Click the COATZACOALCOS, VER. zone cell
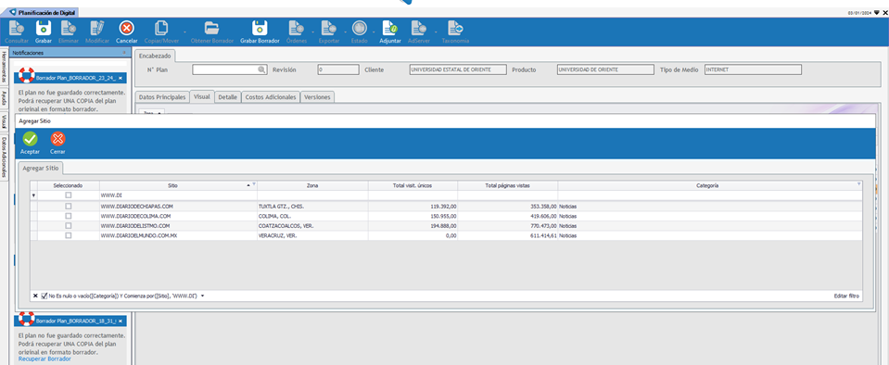The image size is (889, 365). (x=312, y=225)
